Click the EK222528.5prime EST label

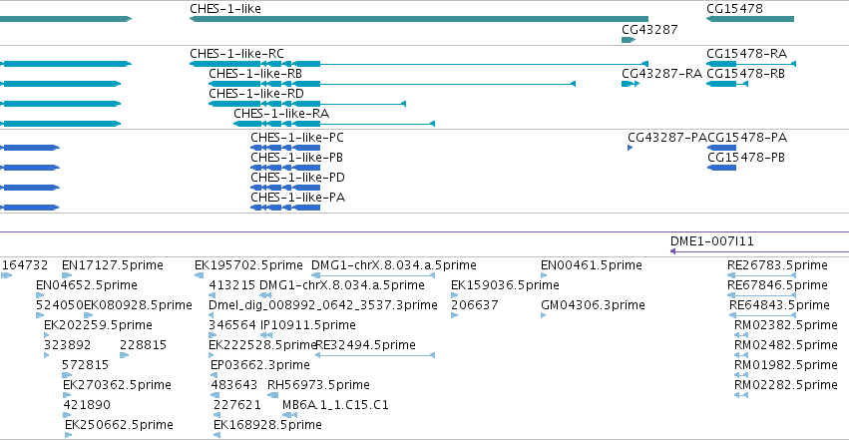(262, 345)
